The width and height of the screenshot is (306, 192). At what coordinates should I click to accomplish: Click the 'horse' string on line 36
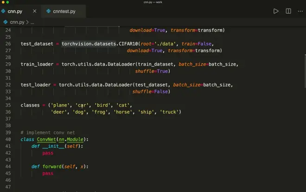(123, 112)
